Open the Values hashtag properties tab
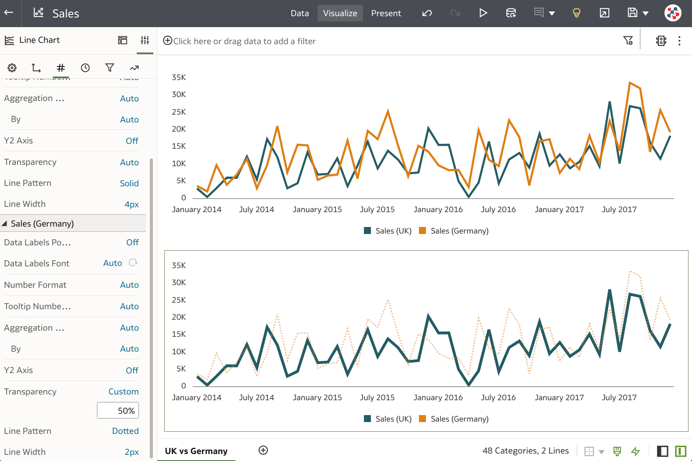Viewport: 692px width, 461px height. (x=61, y=68)
